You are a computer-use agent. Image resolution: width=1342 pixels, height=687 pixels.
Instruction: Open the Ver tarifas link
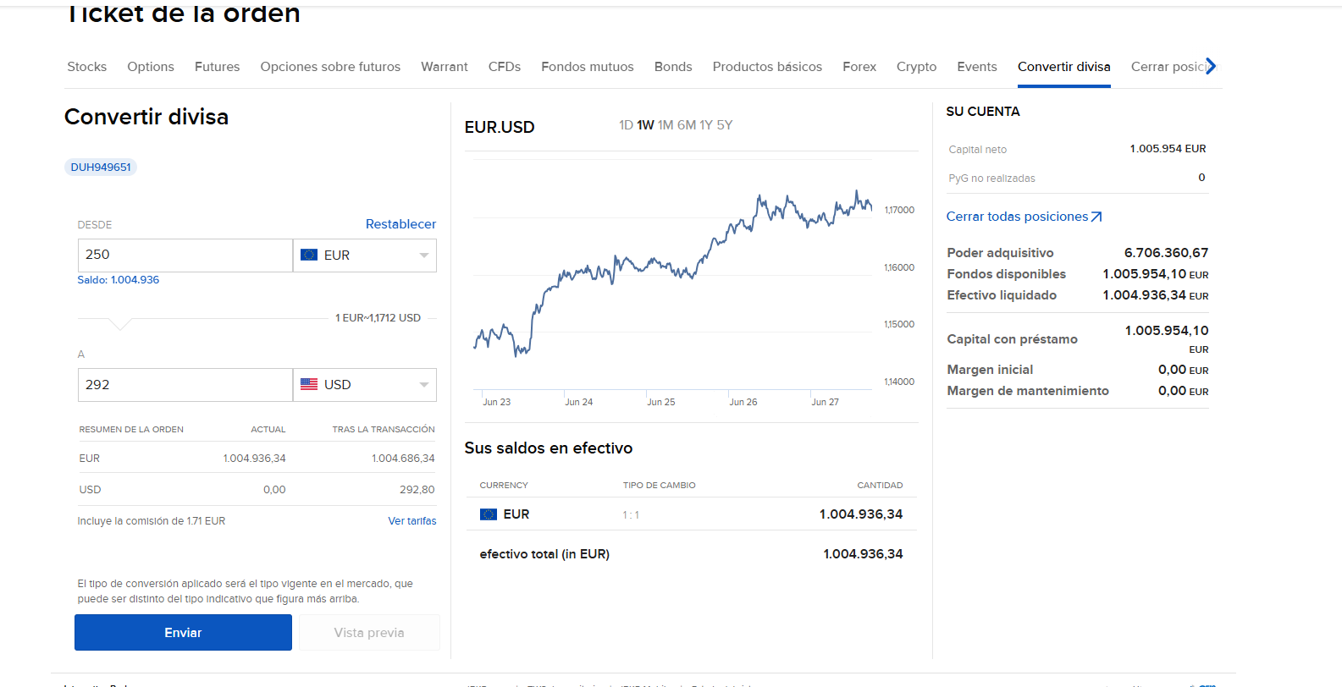pyautogui.click(x=412, y=521)
